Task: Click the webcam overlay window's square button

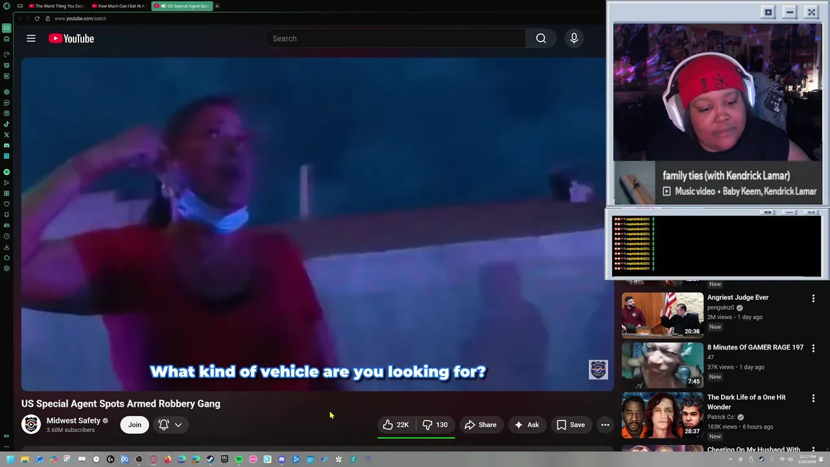Action: (768, 12)
